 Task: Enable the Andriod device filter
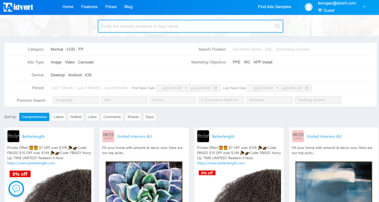pos(75,75)
